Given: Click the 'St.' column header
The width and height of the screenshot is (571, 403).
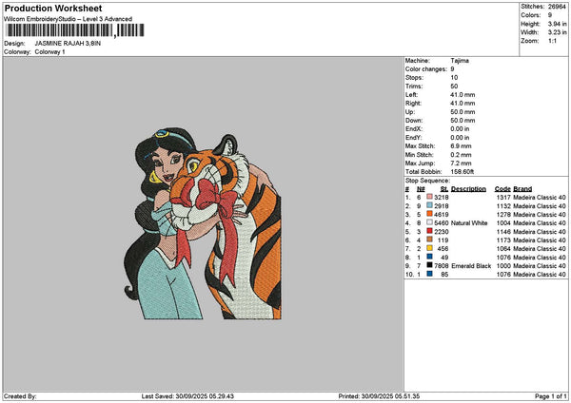Looking at the screenshot, I should [x=444, y=189].
